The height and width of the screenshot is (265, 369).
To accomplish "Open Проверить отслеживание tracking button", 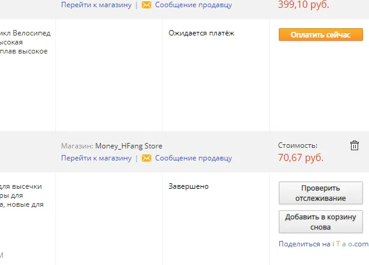I will [321, 193].
